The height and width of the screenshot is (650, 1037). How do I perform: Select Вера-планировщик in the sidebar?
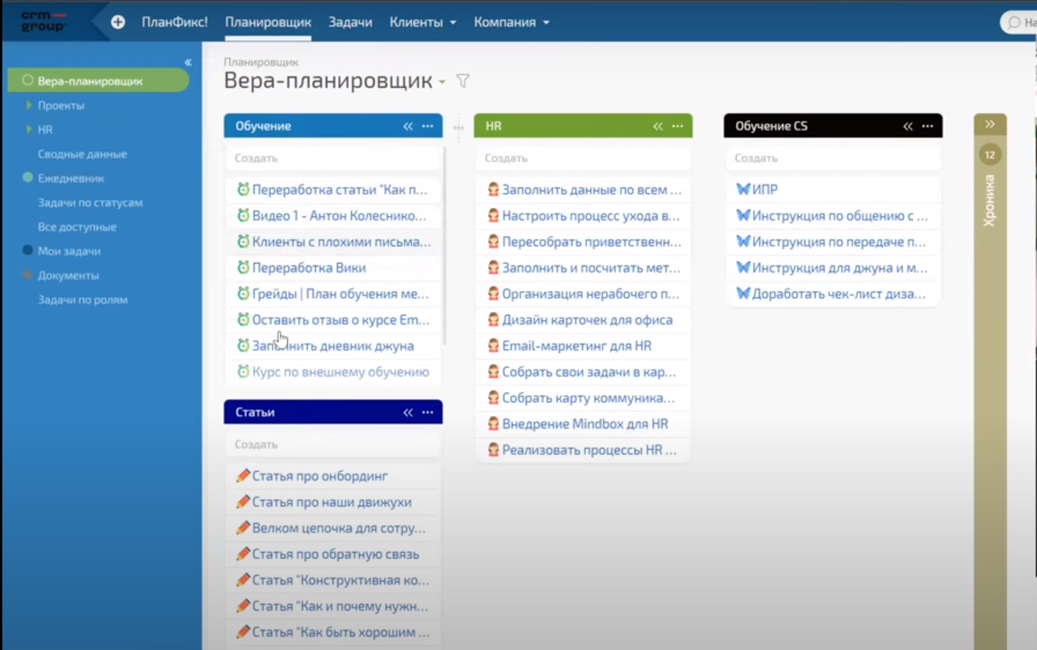pyautogui.click(x=98, y=80)
